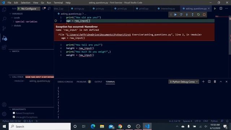Split the editor to the right
Screen dimensions: 231x130
pos(221,9)
